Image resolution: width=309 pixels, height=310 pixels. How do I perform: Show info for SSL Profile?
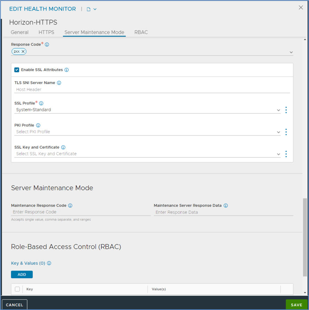click(x=41, y=103)
